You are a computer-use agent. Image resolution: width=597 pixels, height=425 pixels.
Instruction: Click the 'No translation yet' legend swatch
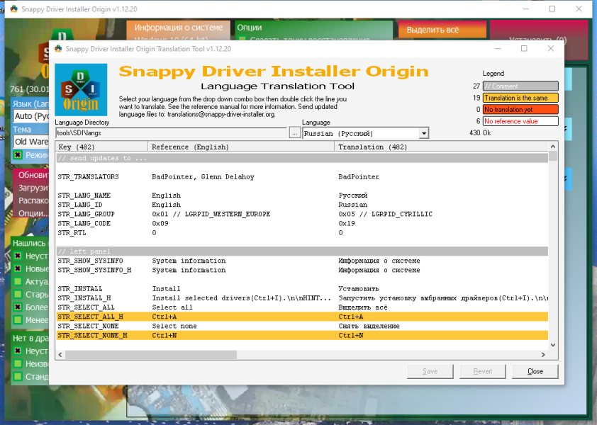520,110
